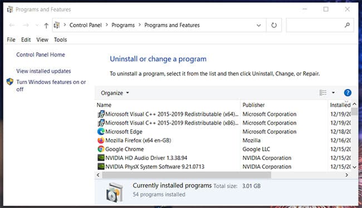
Task: Click the horizontal scrollbar thumb
Action: tap(187, 175)
